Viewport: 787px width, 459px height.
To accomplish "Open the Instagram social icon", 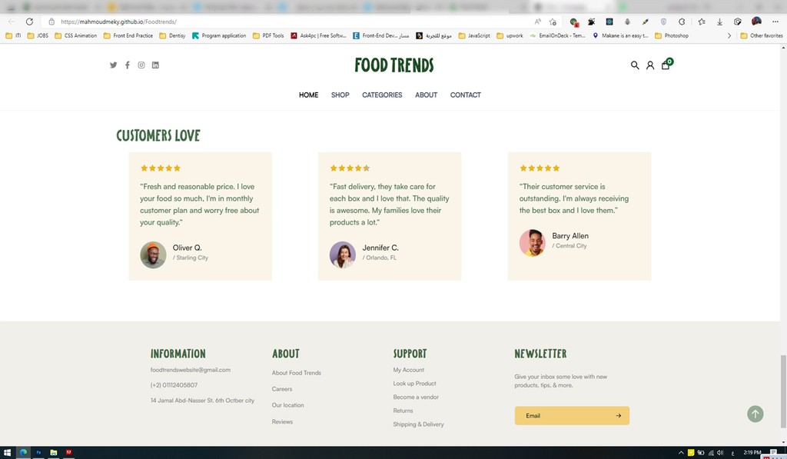I will pos(141,65).
